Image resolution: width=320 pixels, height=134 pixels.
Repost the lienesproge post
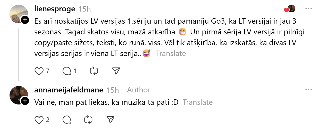click(x=94, y=71)
